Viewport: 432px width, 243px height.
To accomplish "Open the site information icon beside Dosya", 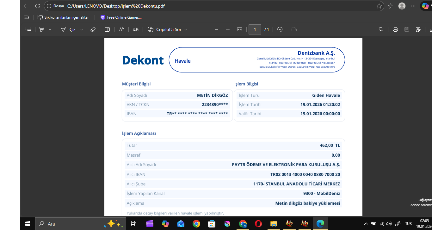I will coord(49,6).
